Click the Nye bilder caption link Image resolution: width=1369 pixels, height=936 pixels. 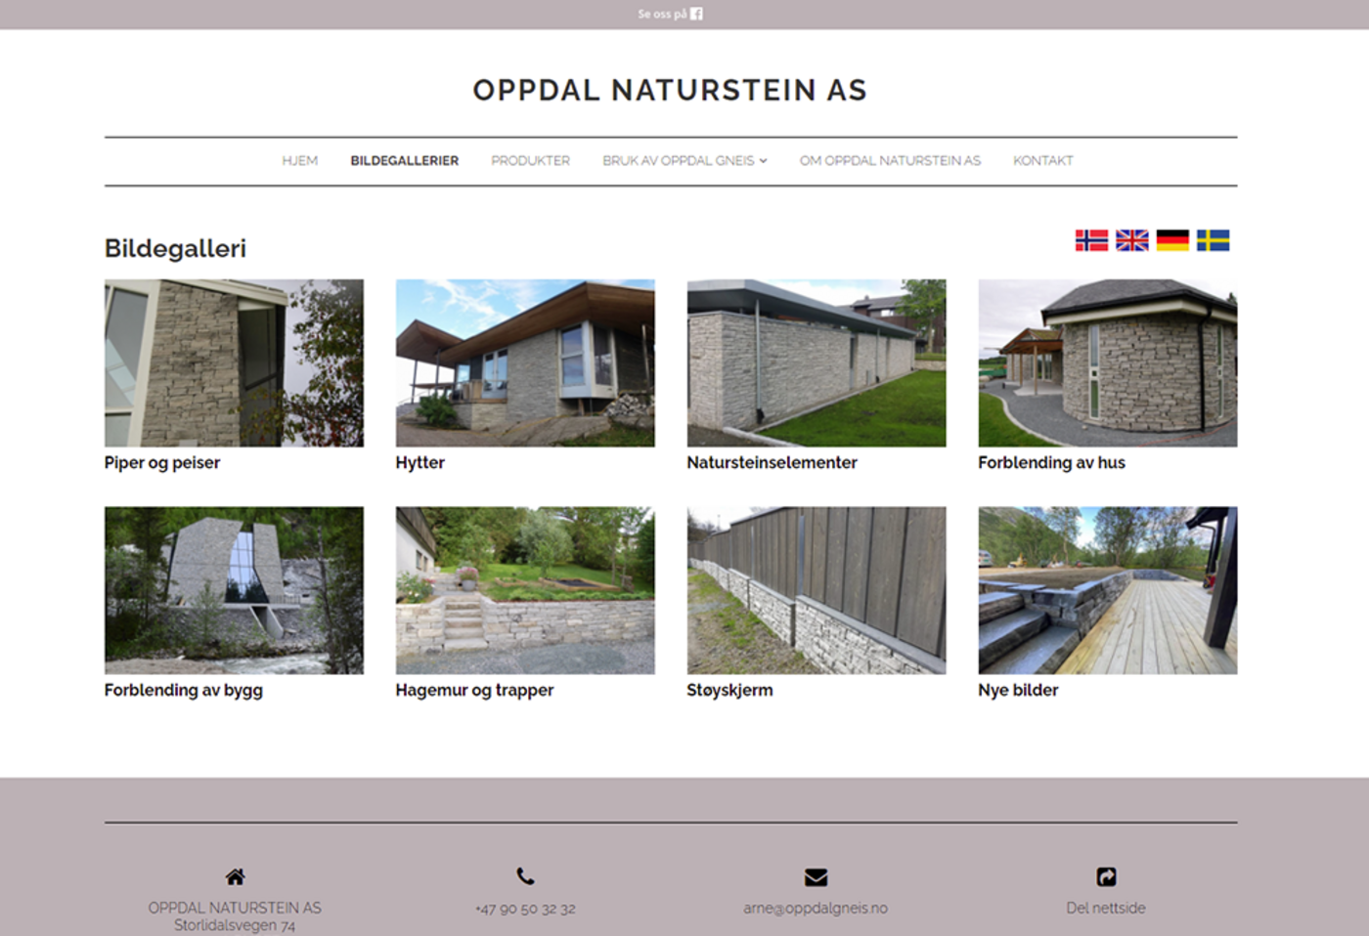coord(1019,690)
